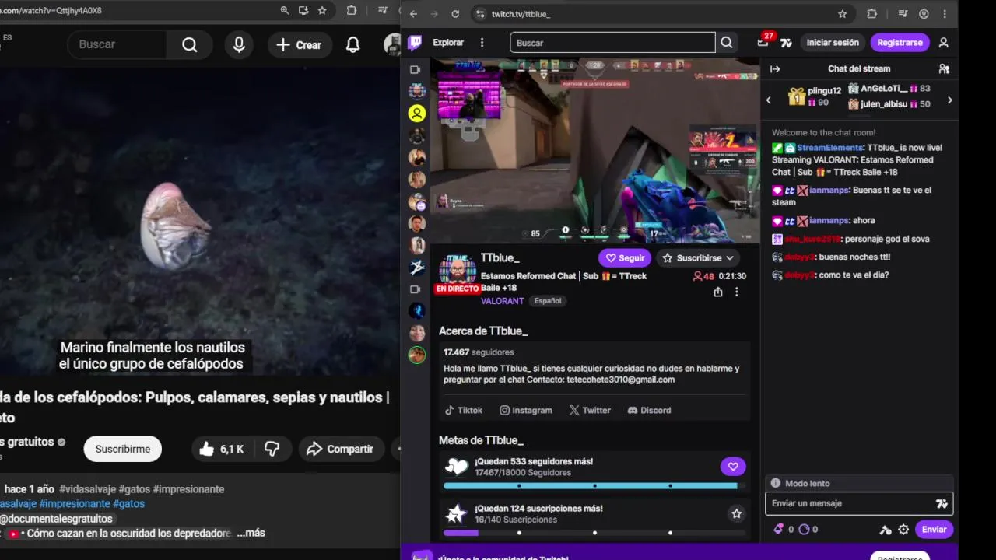
Task: Open the 7TV emote picker in message box
Action: click(942, 504)
